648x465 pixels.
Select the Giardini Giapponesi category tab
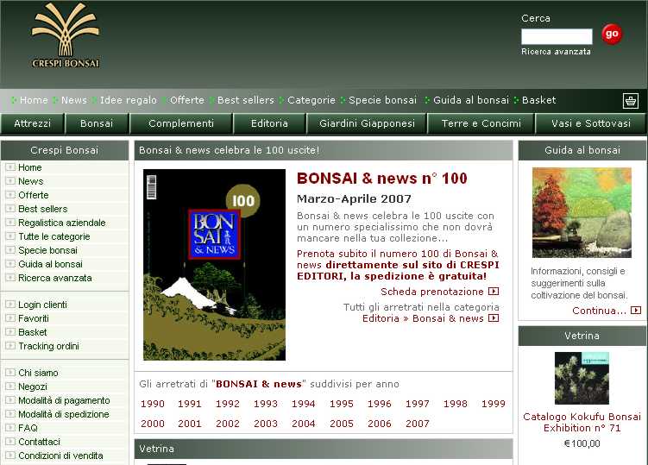point(367,123)
